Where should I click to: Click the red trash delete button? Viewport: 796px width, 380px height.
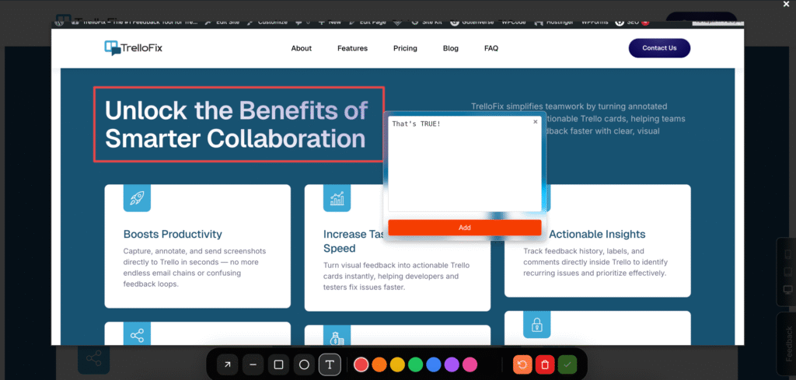click(545, 364)
